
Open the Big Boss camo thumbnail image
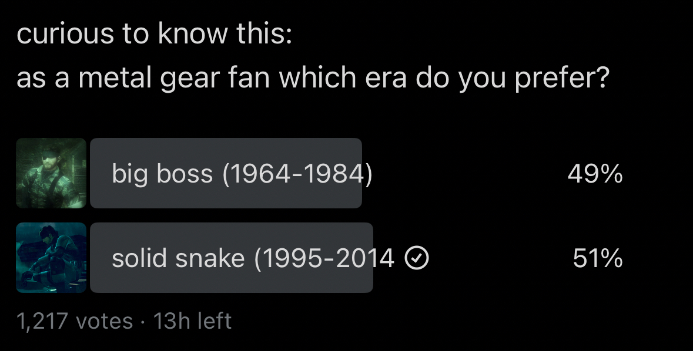(x=51, y=173)
